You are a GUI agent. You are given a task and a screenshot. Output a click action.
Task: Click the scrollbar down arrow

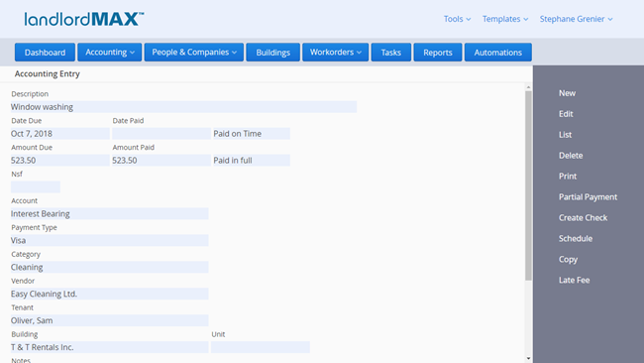(529, 359)
